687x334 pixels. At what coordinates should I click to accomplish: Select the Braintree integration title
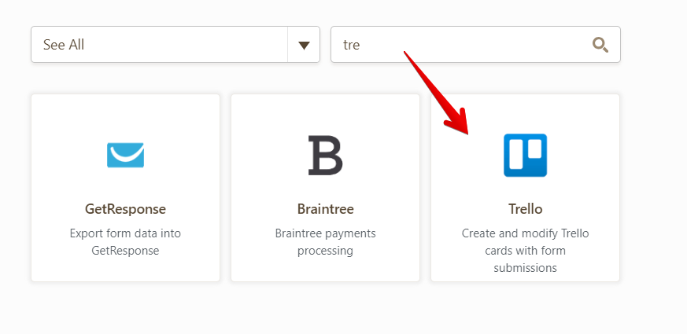pos(325,209)
